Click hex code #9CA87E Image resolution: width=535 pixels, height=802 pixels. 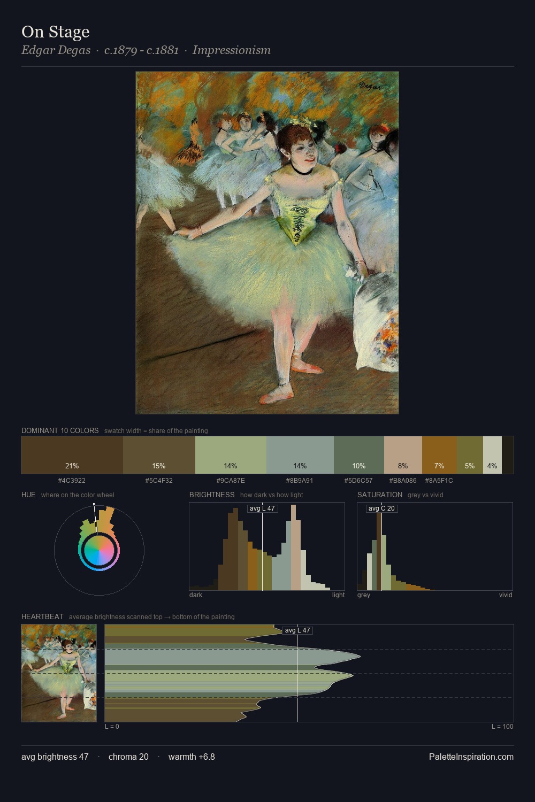(231, 481)
